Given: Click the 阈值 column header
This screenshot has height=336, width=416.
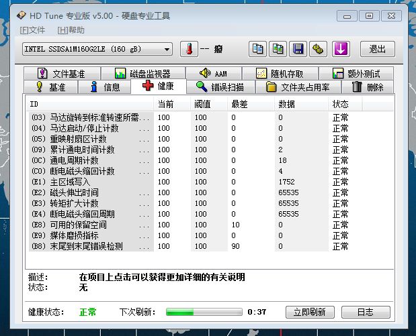Looking at the screenshot, I should [x=209, y=104].
